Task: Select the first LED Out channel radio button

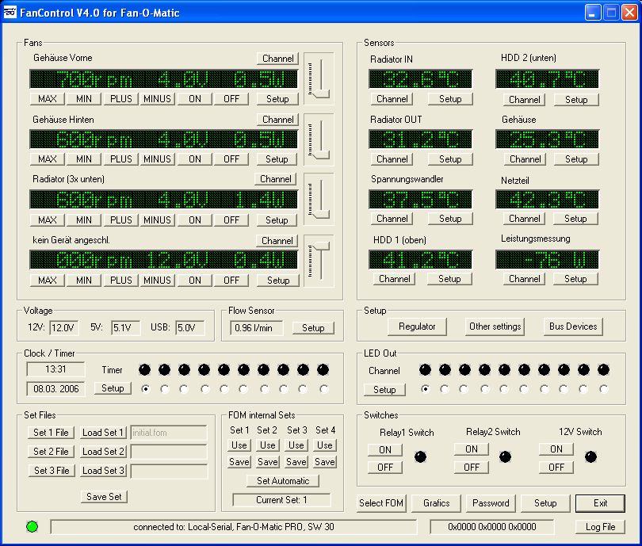Action: point(426,389)
